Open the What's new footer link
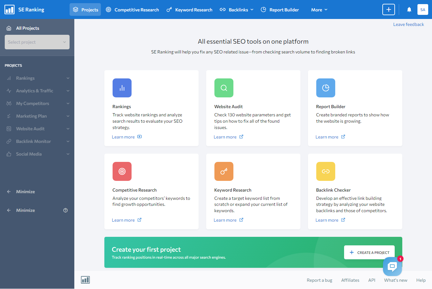The width and height of the screenshot is (432, 289). click(396, 280)
